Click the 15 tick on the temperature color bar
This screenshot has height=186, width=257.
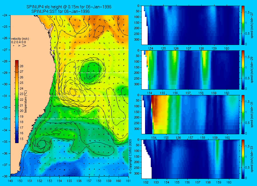[21, 139]
